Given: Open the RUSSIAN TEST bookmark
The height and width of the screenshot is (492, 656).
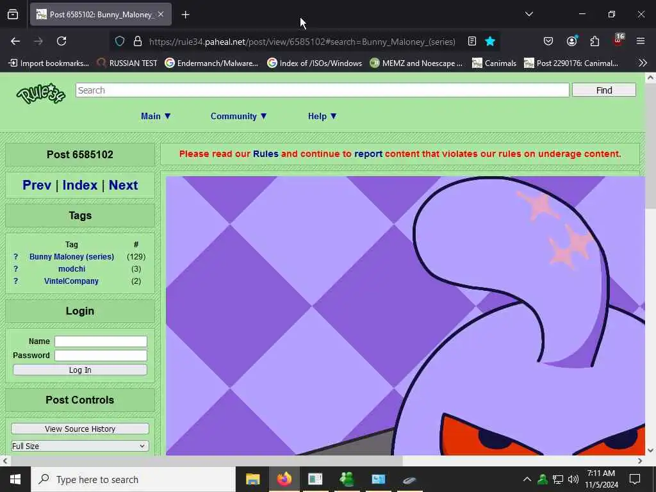Looking at the screenshot, I should [127, 63].
